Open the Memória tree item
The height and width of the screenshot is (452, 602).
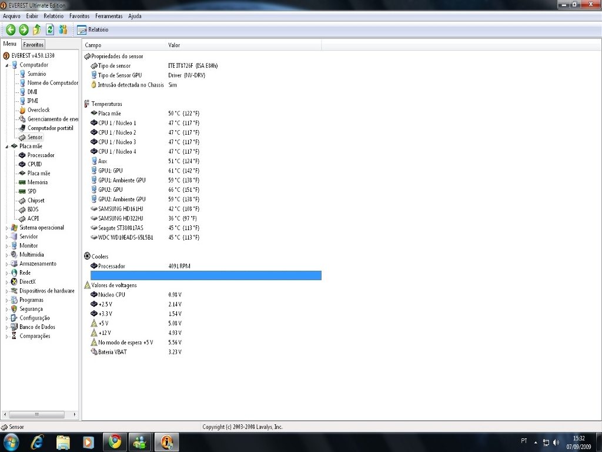click(x=37, y=182)
